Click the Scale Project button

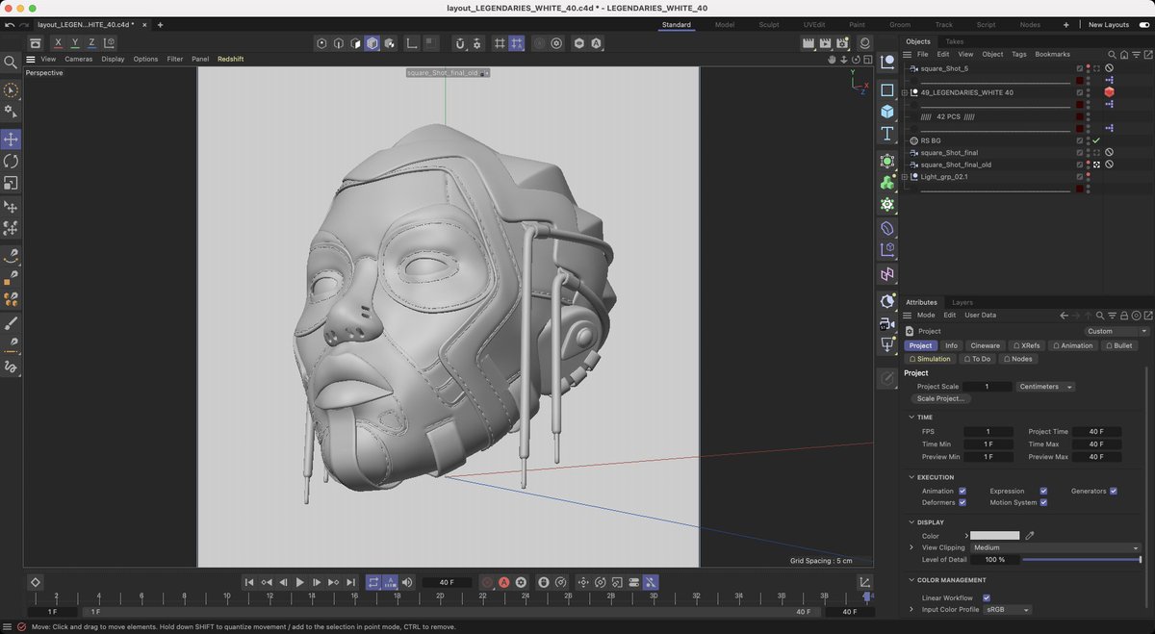940,398
